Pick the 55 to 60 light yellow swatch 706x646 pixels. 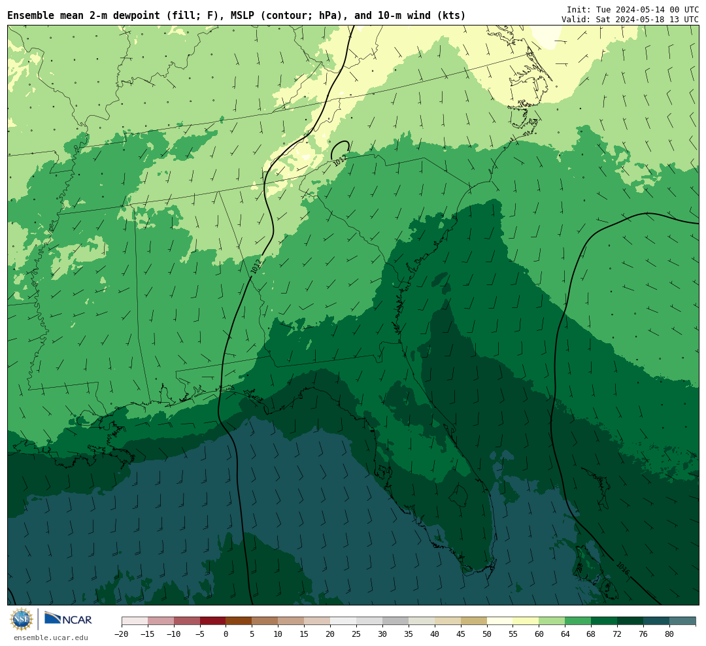coord(526,620)
